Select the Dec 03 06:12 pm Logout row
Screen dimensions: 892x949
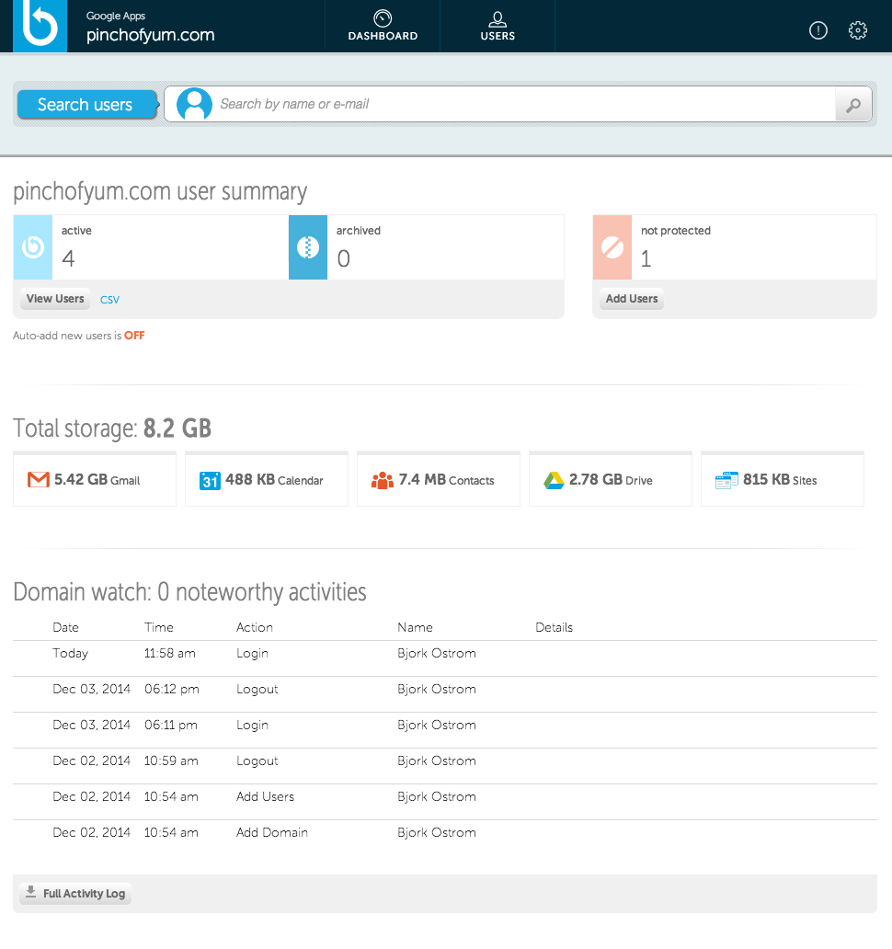click(445, 694)
